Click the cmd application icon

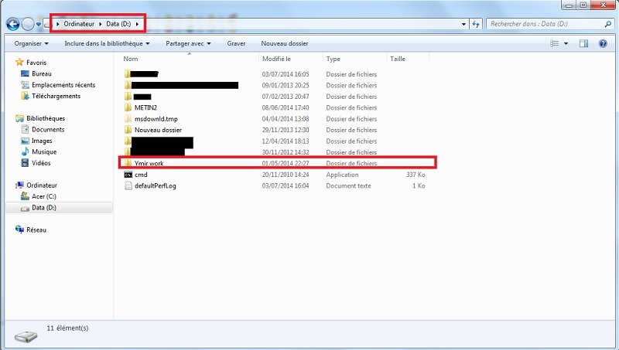point(128,175)
